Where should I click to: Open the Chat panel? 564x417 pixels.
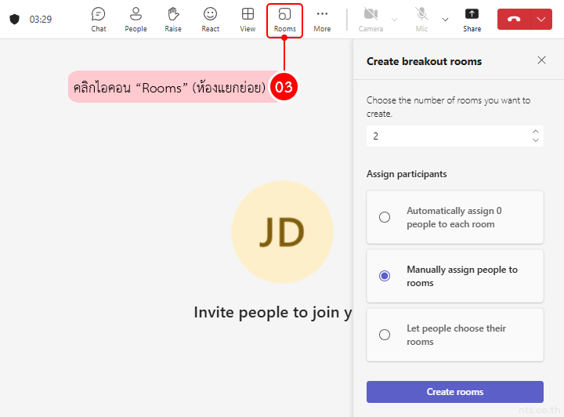pyautogui.click(x=98, y=20)
